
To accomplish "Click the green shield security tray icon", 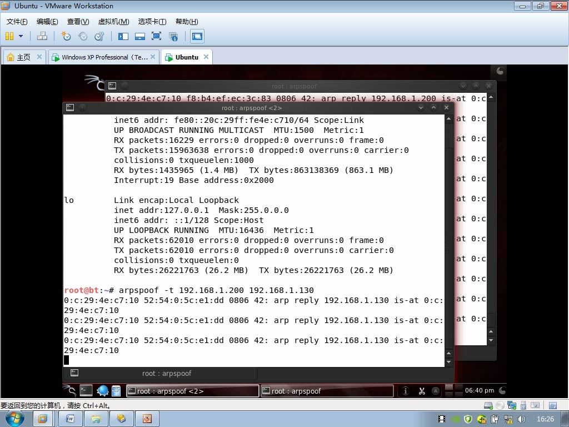I will pos(468,419).
